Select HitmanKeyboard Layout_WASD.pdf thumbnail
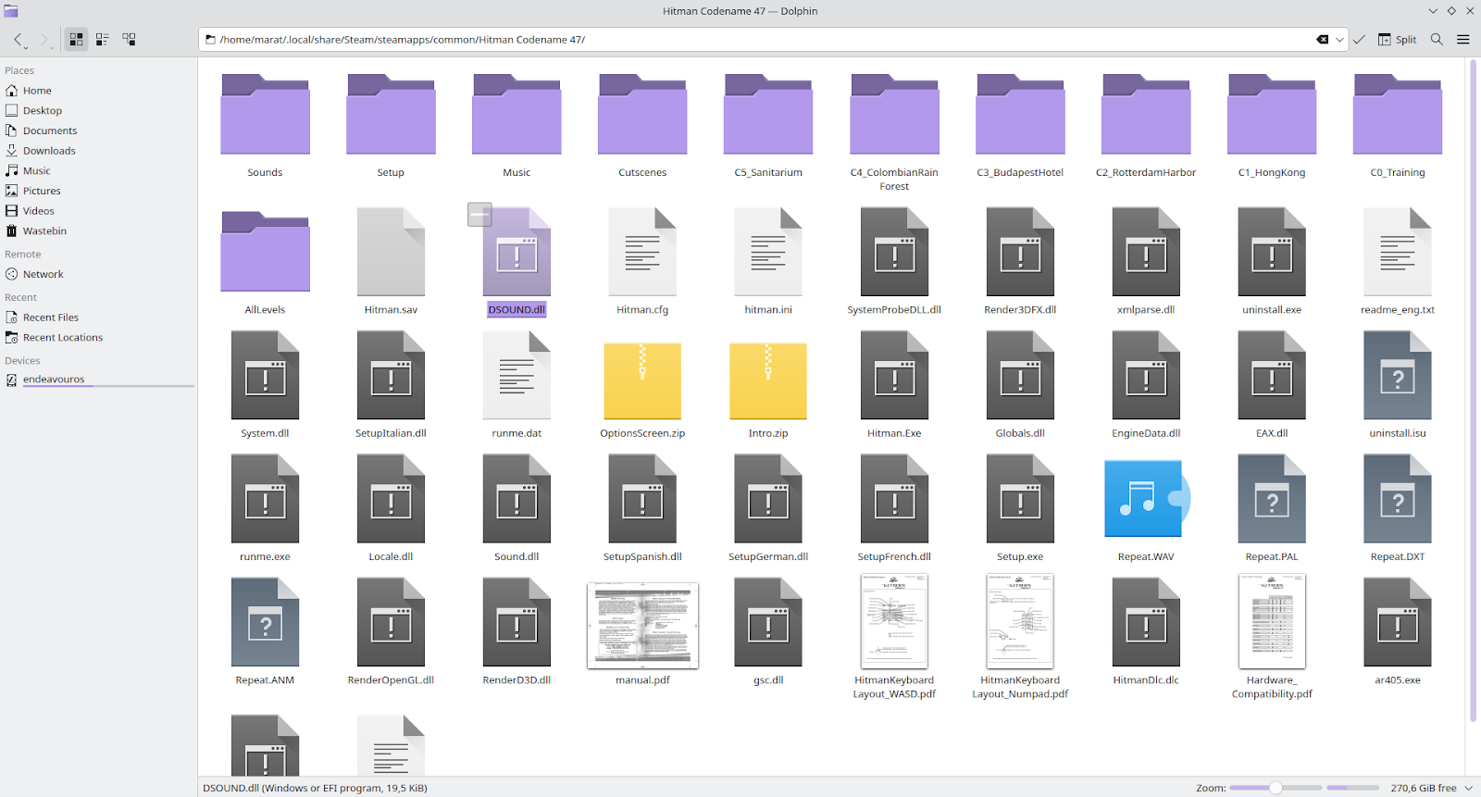Image resolution: width=1481 pixels, height=797 pixels. point(894,621)
